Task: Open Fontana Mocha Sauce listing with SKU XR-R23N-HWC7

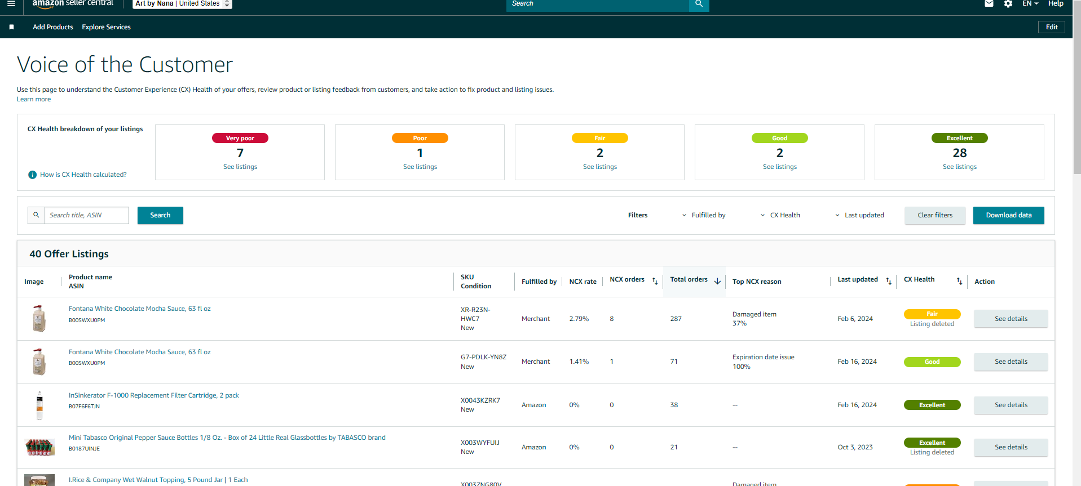Action: pyautogui.click(x=140, y=309)
